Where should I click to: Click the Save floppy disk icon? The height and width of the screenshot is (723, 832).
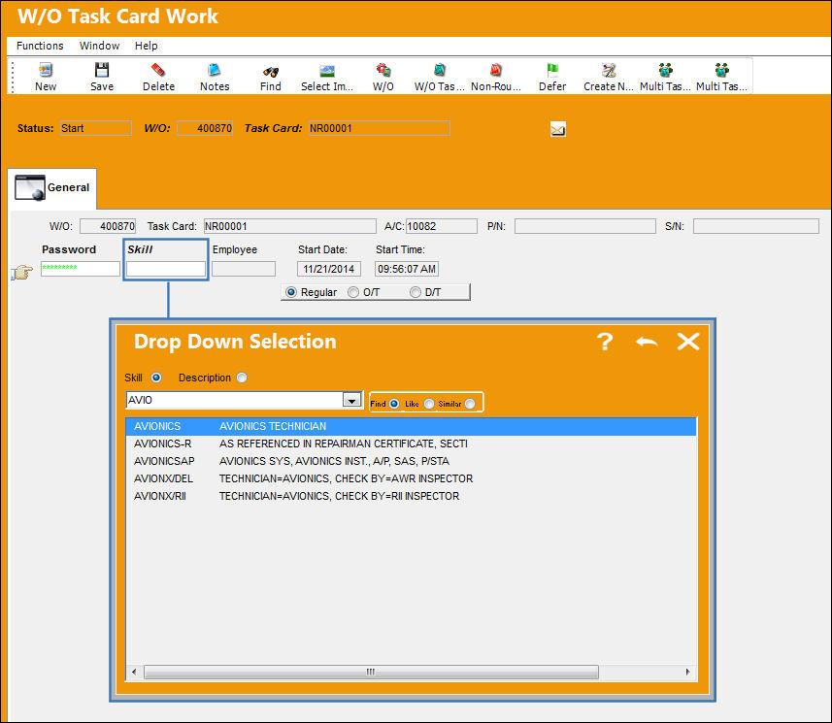[101, 70]
